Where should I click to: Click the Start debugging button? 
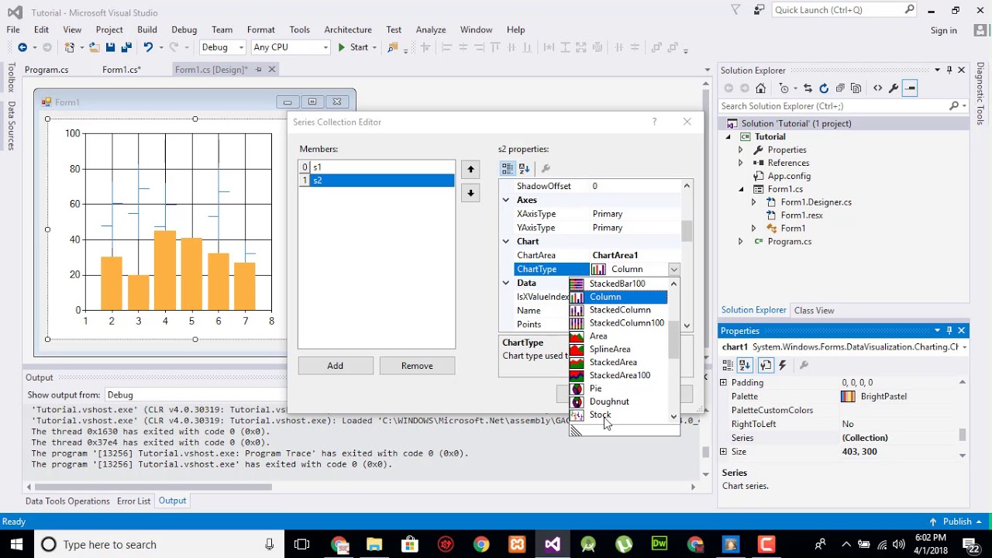click(x=353, y=47)
